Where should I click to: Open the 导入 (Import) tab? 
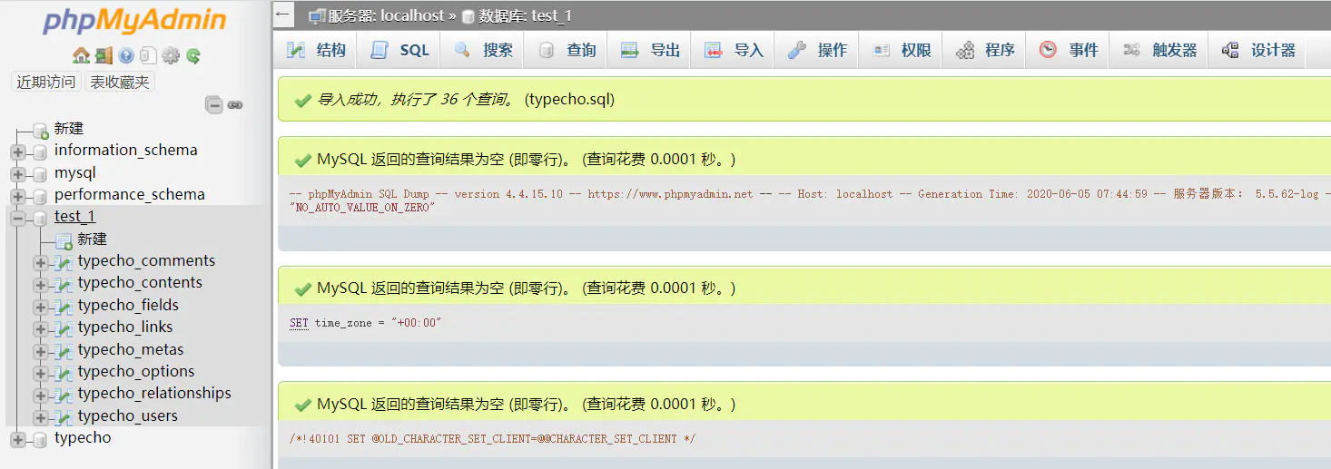[x=734, y=50]
